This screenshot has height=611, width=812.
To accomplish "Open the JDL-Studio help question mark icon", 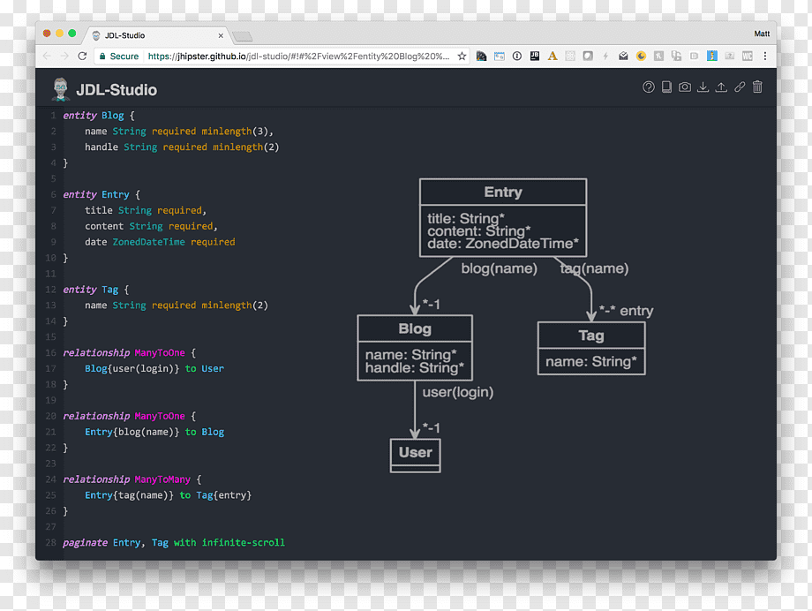I will [x=649, y=87].
